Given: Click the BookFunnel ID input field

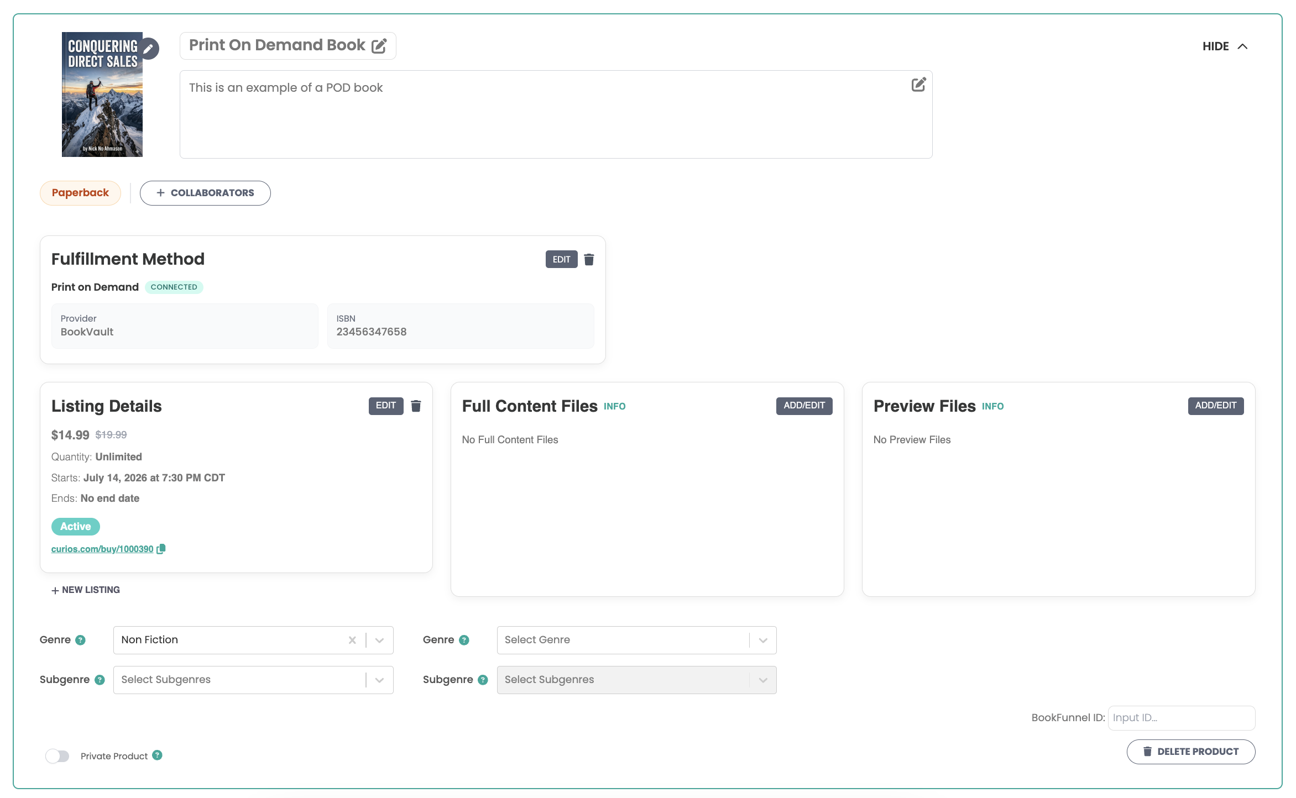Looking at the screenshot, I should 1182,718.
